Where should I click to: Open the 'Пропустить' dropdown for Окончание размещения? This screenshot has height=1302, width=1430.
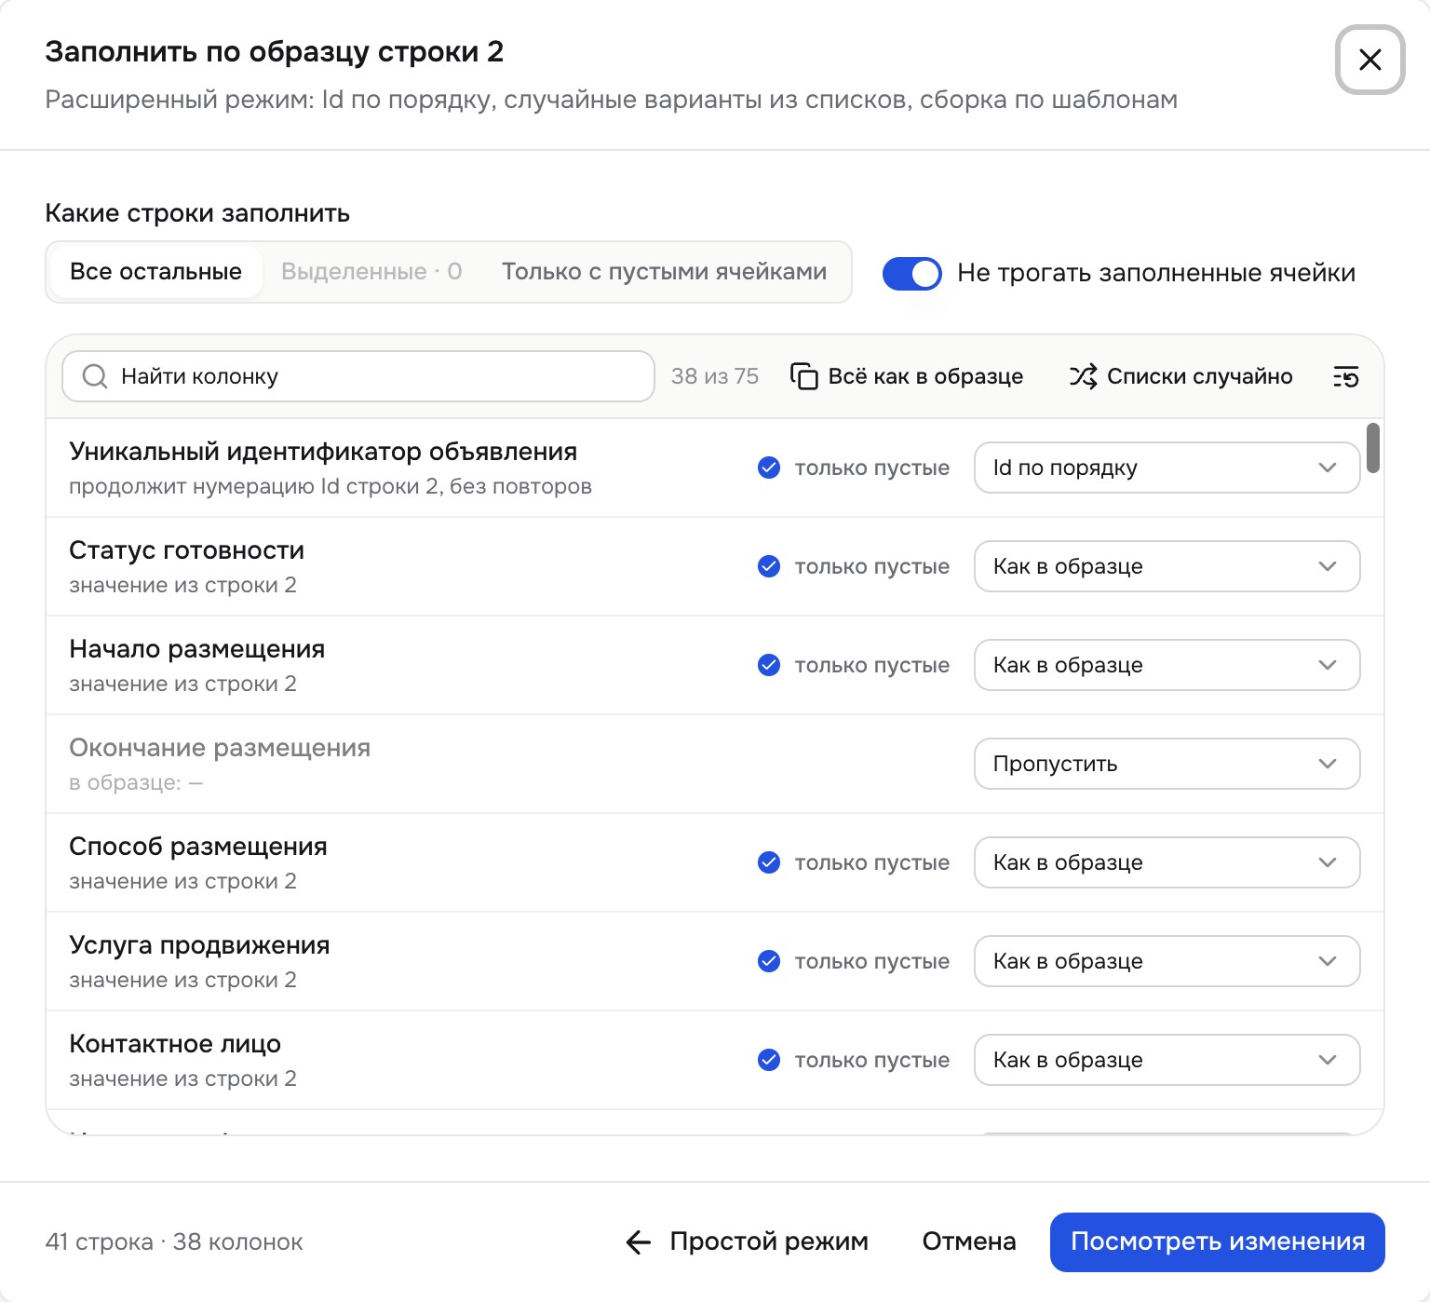[1167, 764]
